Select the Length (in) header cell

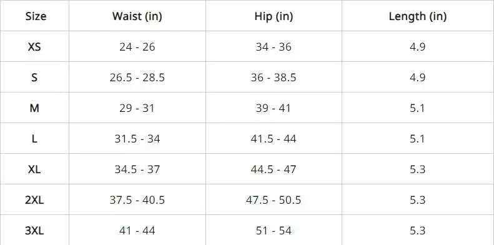tap(417, 16)
